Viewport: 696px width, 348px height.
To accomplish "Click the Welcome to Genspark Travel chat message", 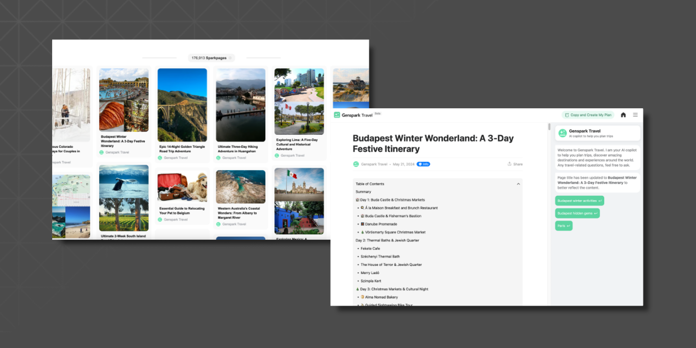I will coord(597,157).
